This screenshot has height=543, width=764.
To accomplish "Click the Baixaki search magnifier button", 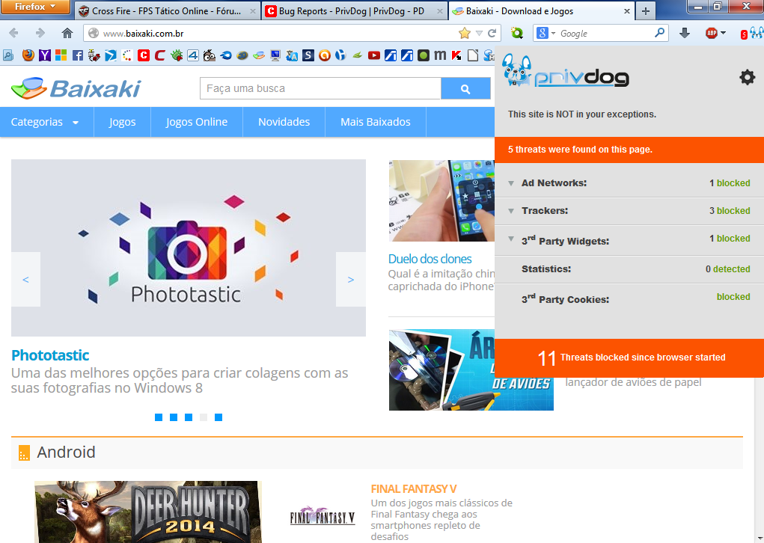I will click(x=465, y=89).
